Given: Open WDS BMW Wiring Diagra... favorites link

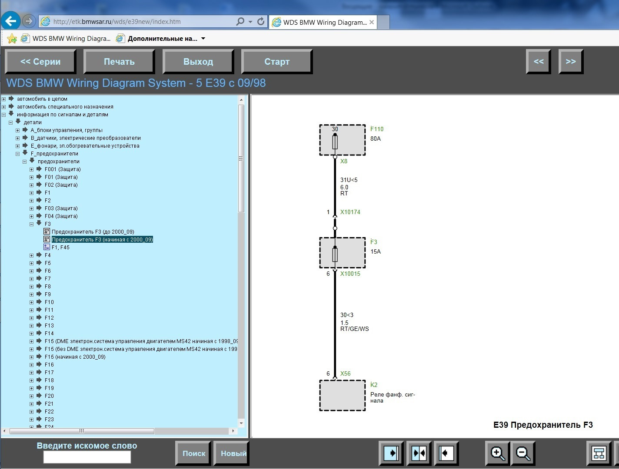Looking at the screenshot, I should point(66,39).
